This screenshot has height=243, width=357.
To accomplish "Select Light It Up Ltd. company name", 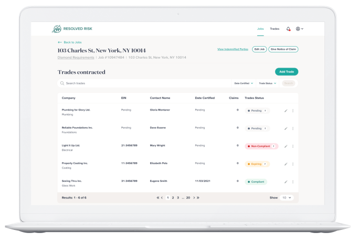I will tap(71, 146).
